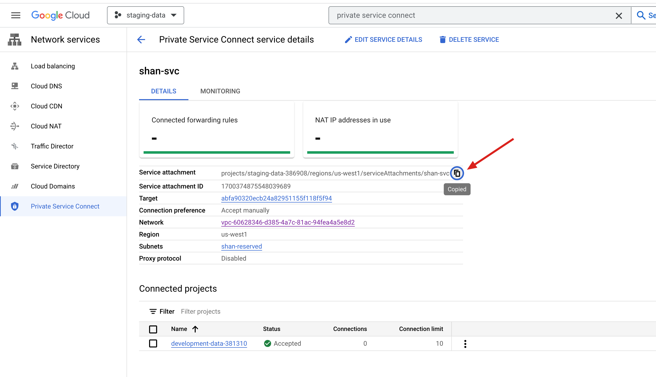Switch to the Details tab
The height and width of the screenshot is (377, 656).
[164, 91]
